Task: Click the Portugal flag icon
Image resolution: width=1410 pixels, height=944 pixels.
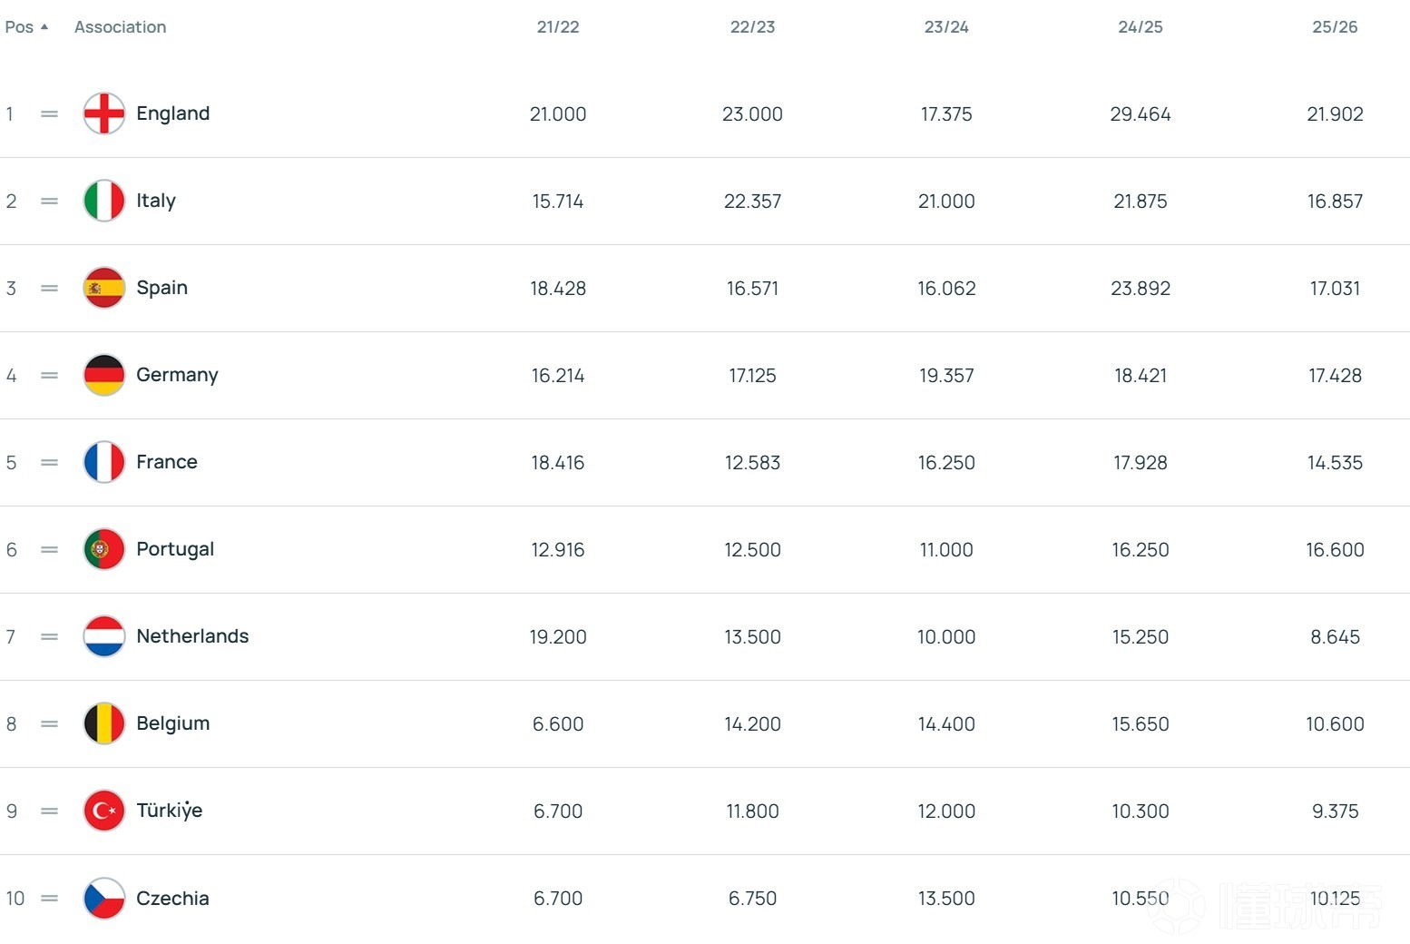Action: point(104,549)
